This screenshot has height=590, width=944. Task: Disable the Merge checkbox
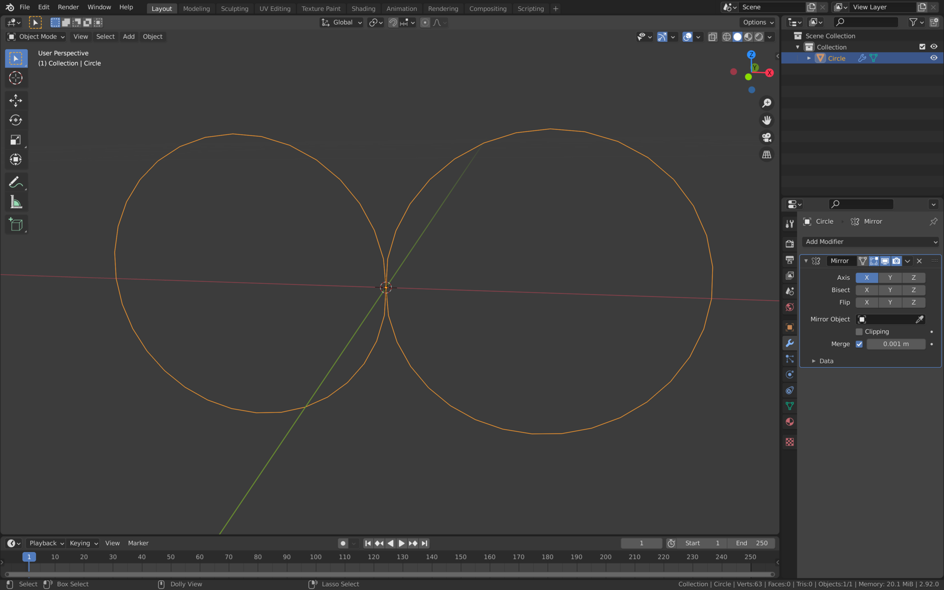click(859, 344)
